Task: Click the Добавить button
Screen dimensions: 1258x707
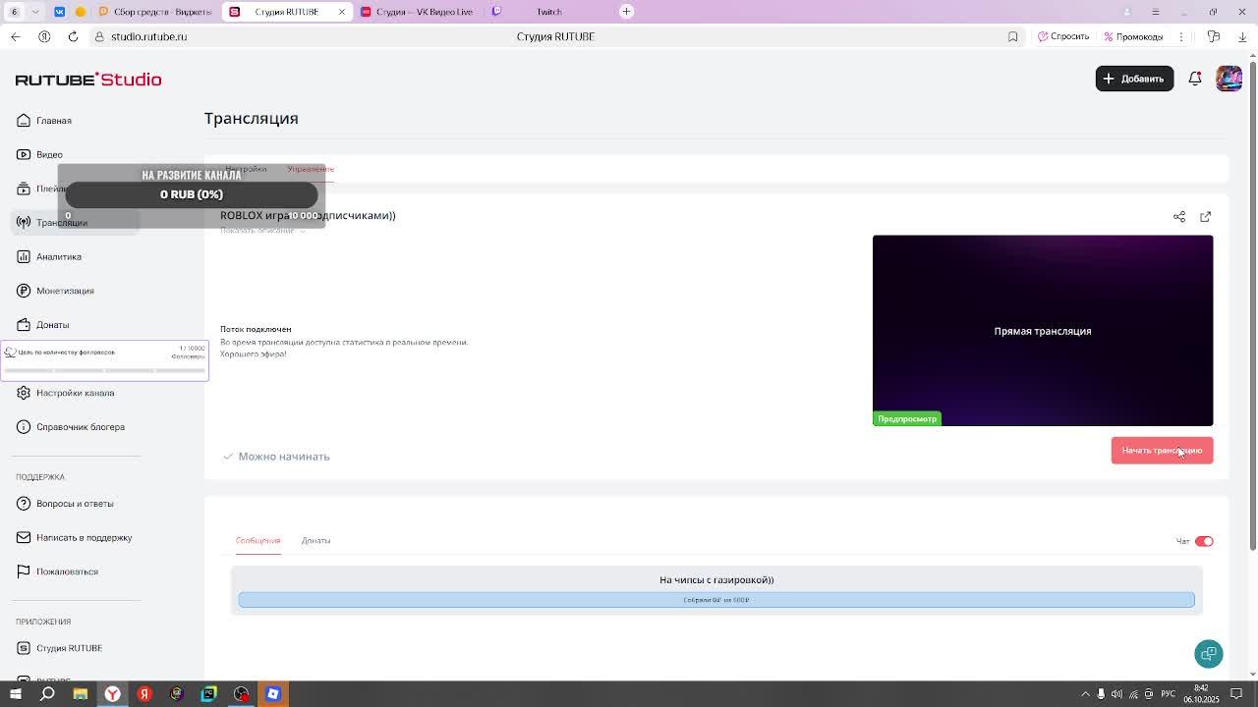Action: click(x=1134, y=79)
